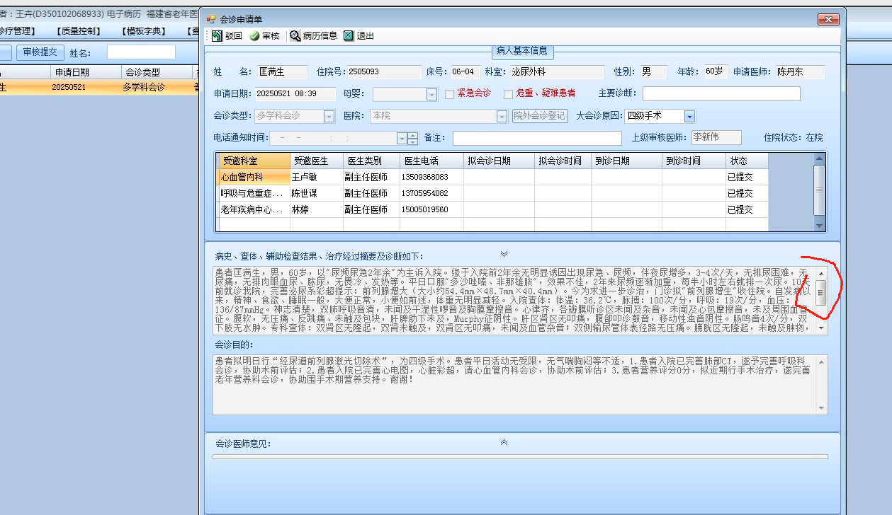Open the 医院 dropdown showing 本院
Viewport: 892px width, 515px height.
[502, 116]
